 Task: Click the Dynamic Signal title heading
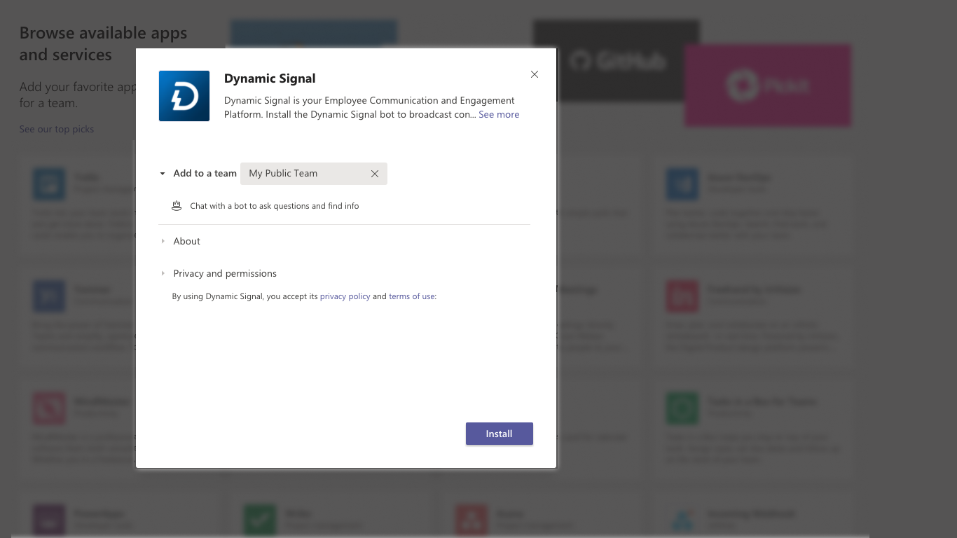tap(270, 78)
